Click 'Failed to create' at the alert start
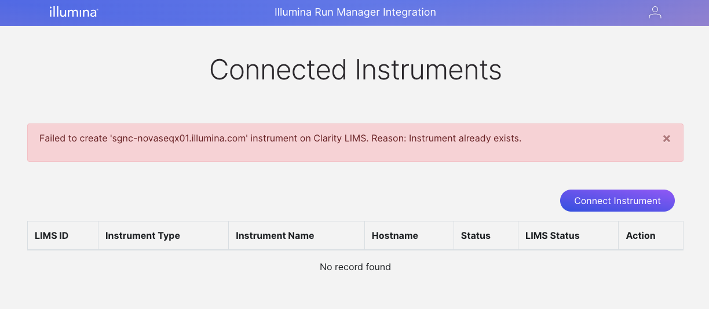 tap(72, 139)
